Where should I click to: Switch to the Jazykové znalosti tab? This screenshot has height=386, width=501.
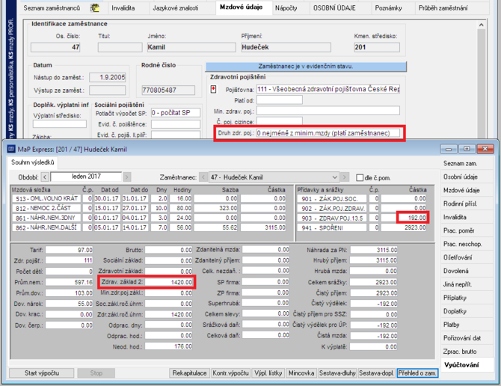tap(176, 8)
